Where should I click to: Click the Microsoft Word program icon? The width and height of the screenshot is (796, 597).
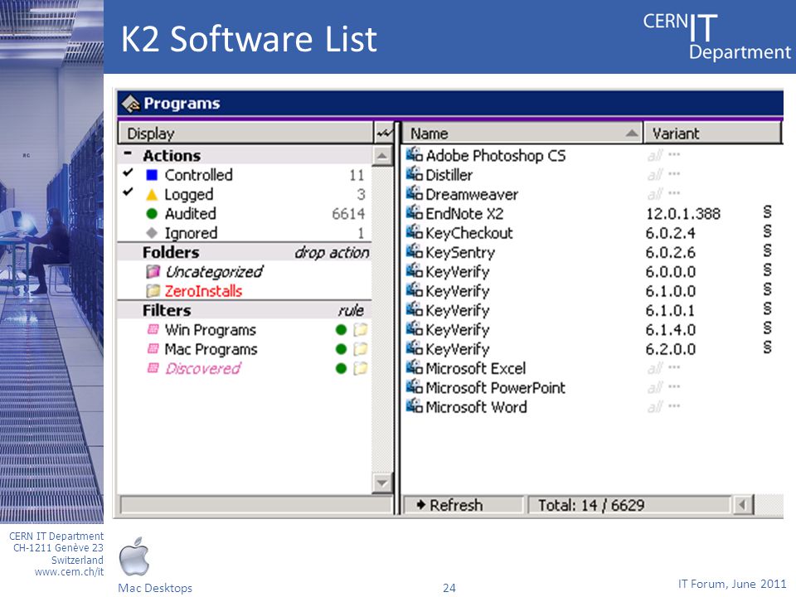click(x=415, y=405)
